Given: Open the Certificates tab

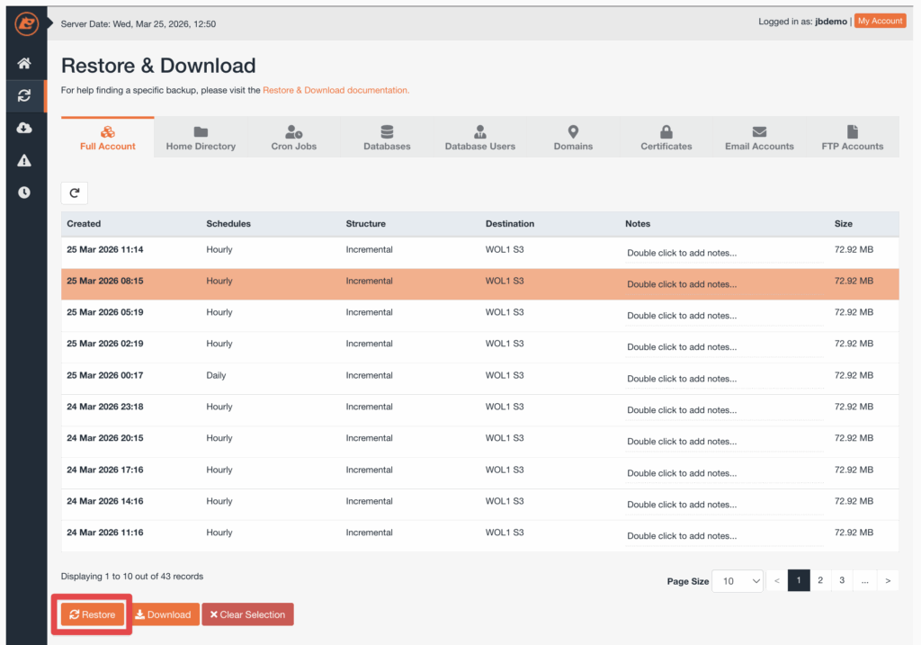Looking at the screenshot, I should (x=666, y=138).
